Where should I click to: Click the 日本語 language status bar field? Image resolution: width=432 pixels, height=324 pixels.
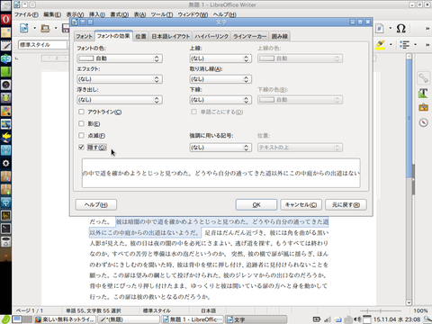(209, 310)
